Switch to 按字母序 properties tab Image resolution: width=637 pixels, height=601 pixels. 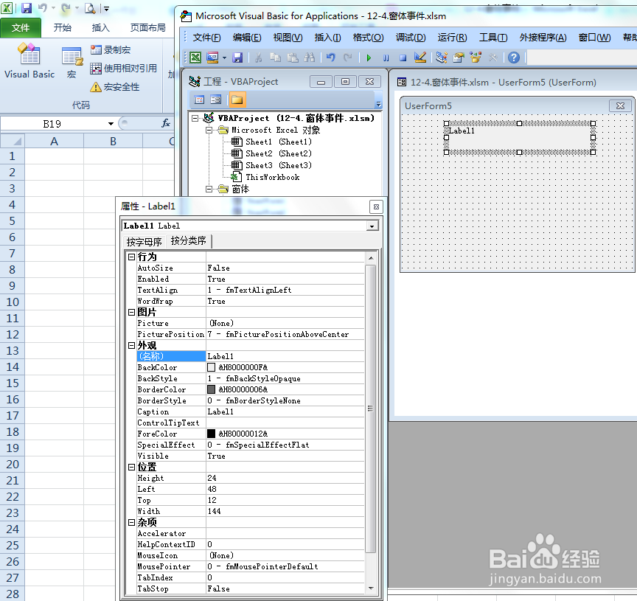(x=144, y=242)
